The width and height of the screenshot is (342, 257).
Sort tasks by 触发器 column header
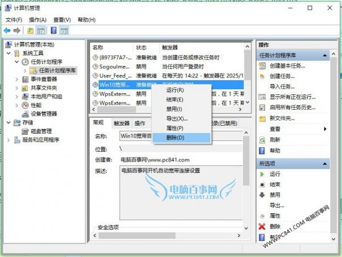coord(202,47)
